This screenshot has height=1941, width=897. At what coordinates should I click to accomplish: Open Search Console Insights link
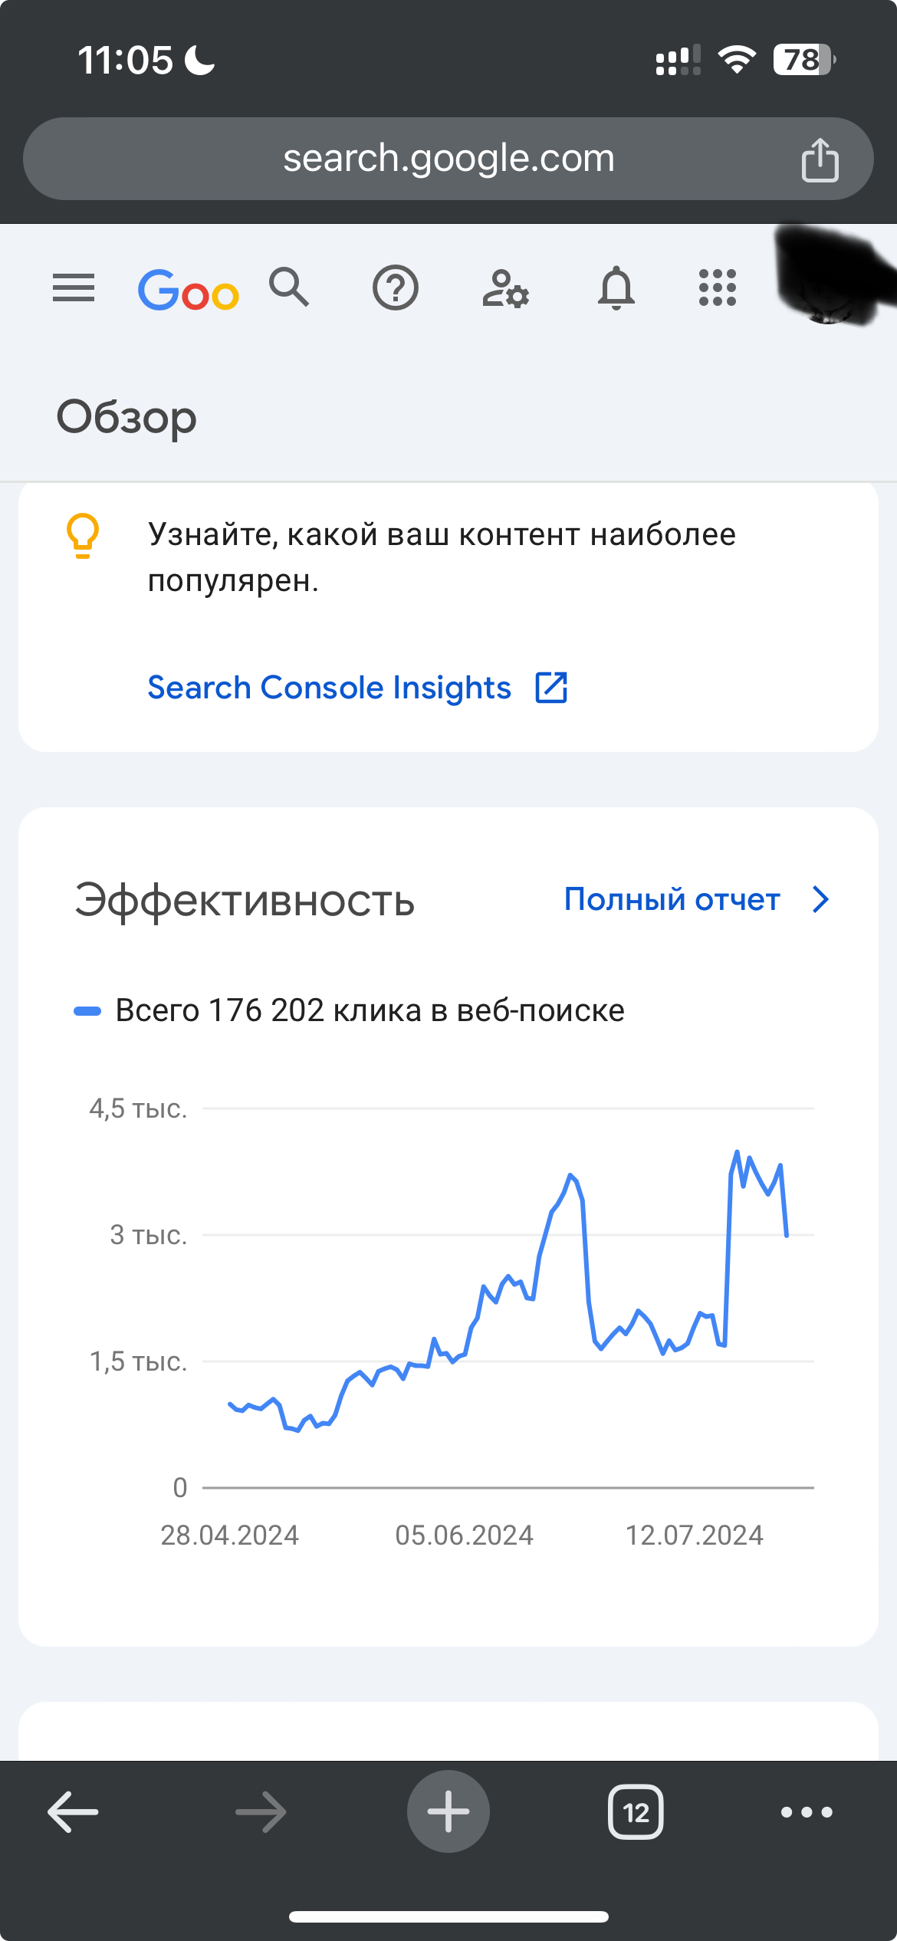click(x=329, y=688)
